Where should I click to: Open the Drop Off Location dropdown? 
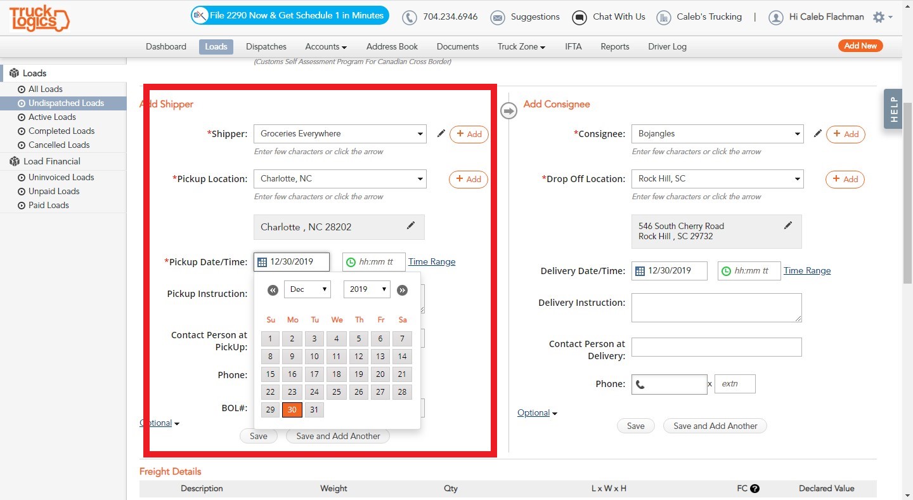pyautogui.click(x=797, y=179)
